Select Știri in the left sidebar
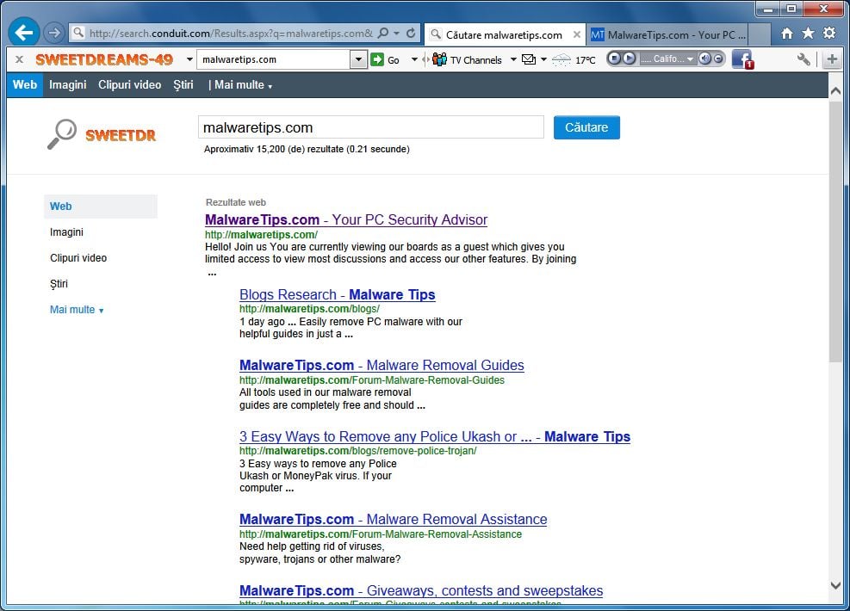 coord(59,284)
